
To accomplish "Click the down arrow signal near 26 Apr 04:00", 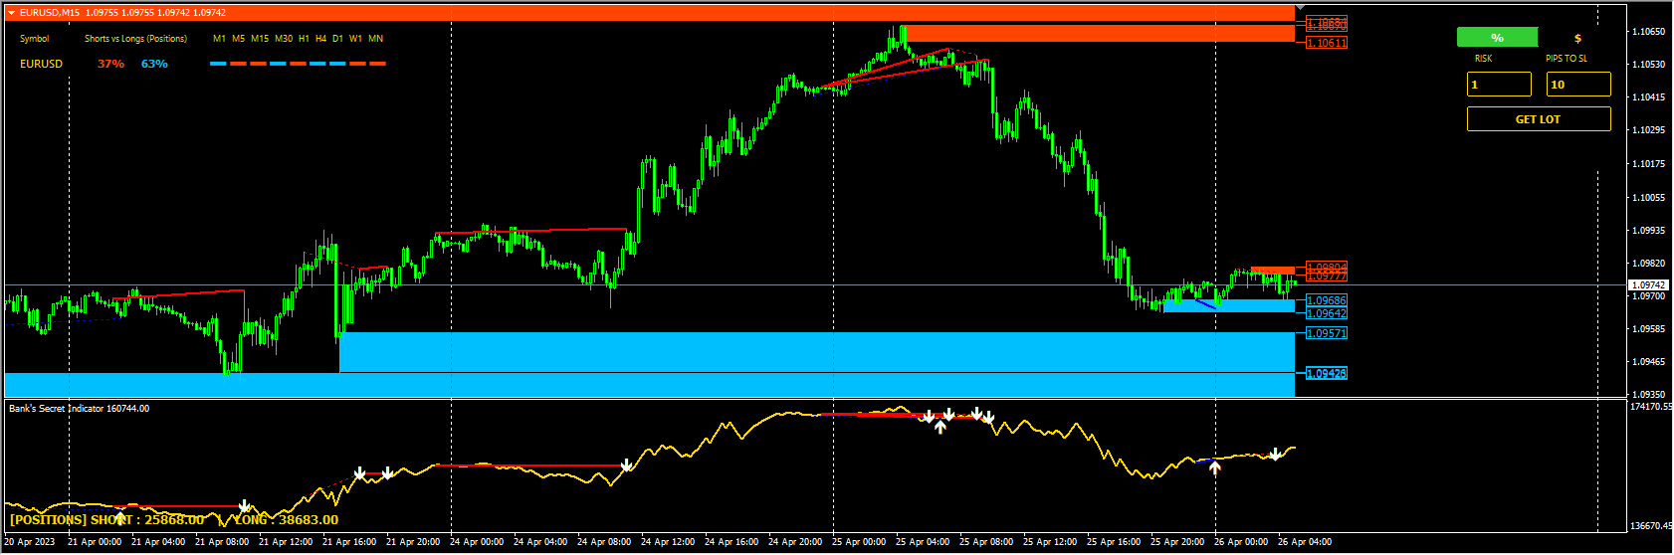I will (1275, 455).
